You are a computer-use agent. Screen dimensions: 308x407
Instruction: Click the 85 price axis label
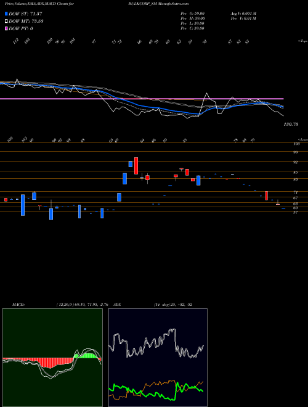coord(295,172)
